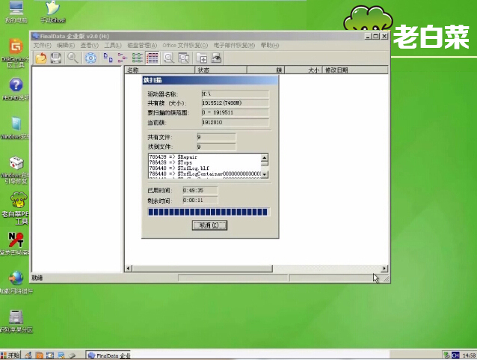This screenshot has width=477, height=360.
Task: Open My Computer desktop icon
Action: 16,12
